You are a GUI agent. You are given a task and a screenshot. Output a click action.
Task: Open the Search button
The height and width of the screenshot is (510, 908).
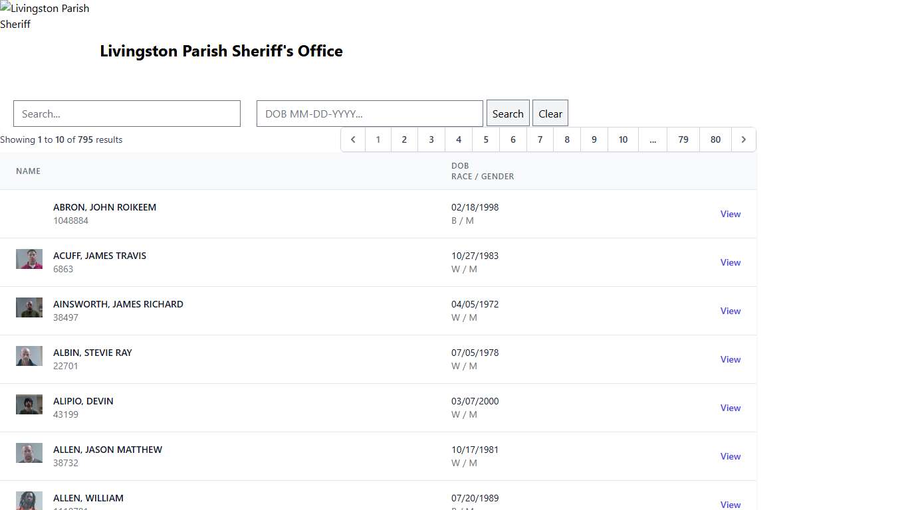point(507,113)
